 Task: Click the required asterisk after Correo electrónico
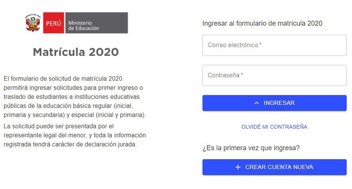tap(260, 45)
